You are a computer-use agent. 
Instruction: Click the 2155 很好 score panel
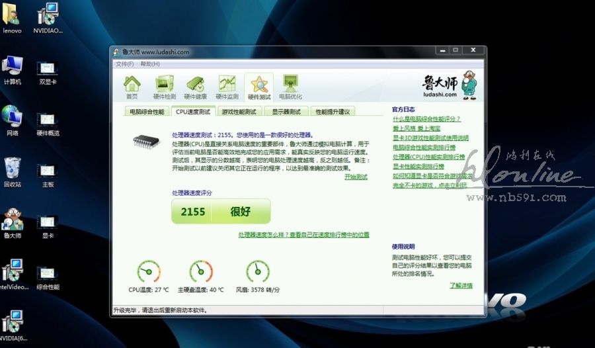(221, 212)
